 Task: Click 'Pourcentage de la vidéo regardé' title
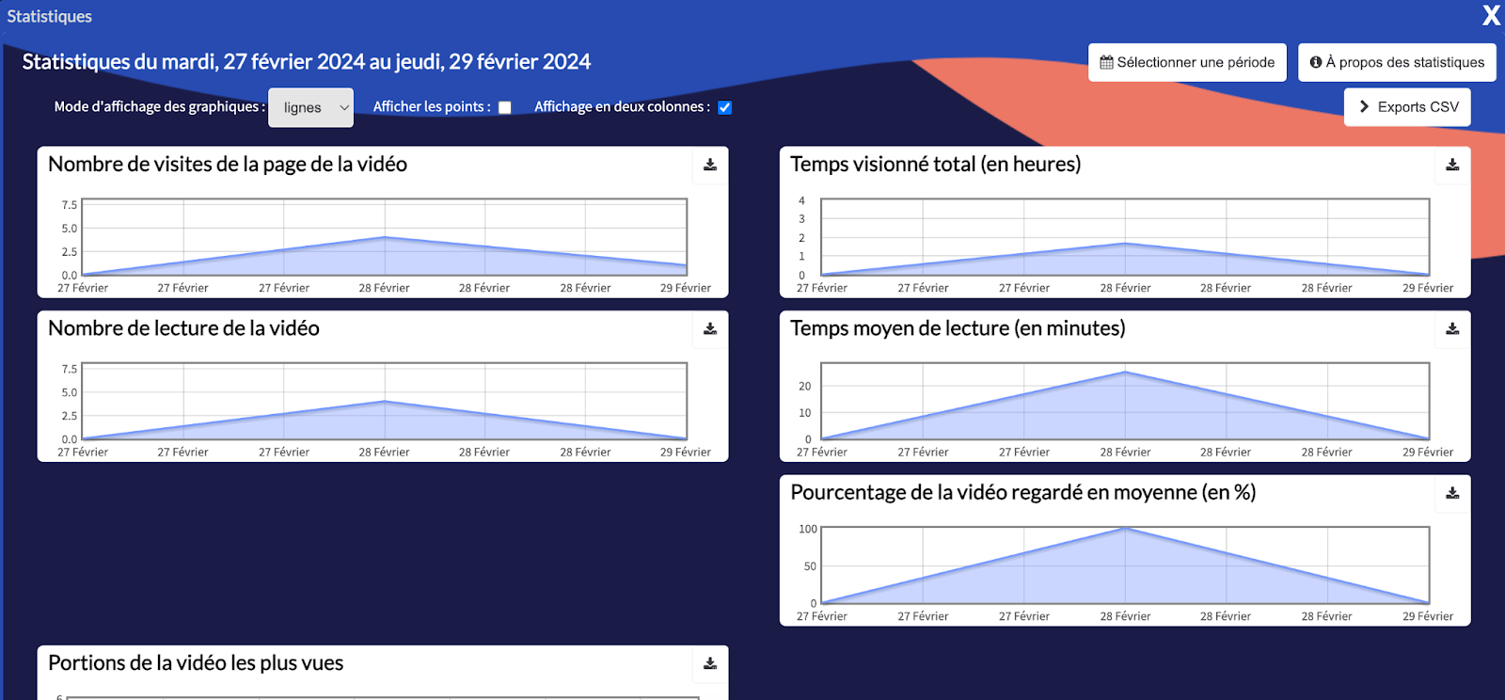point(1023,492)
